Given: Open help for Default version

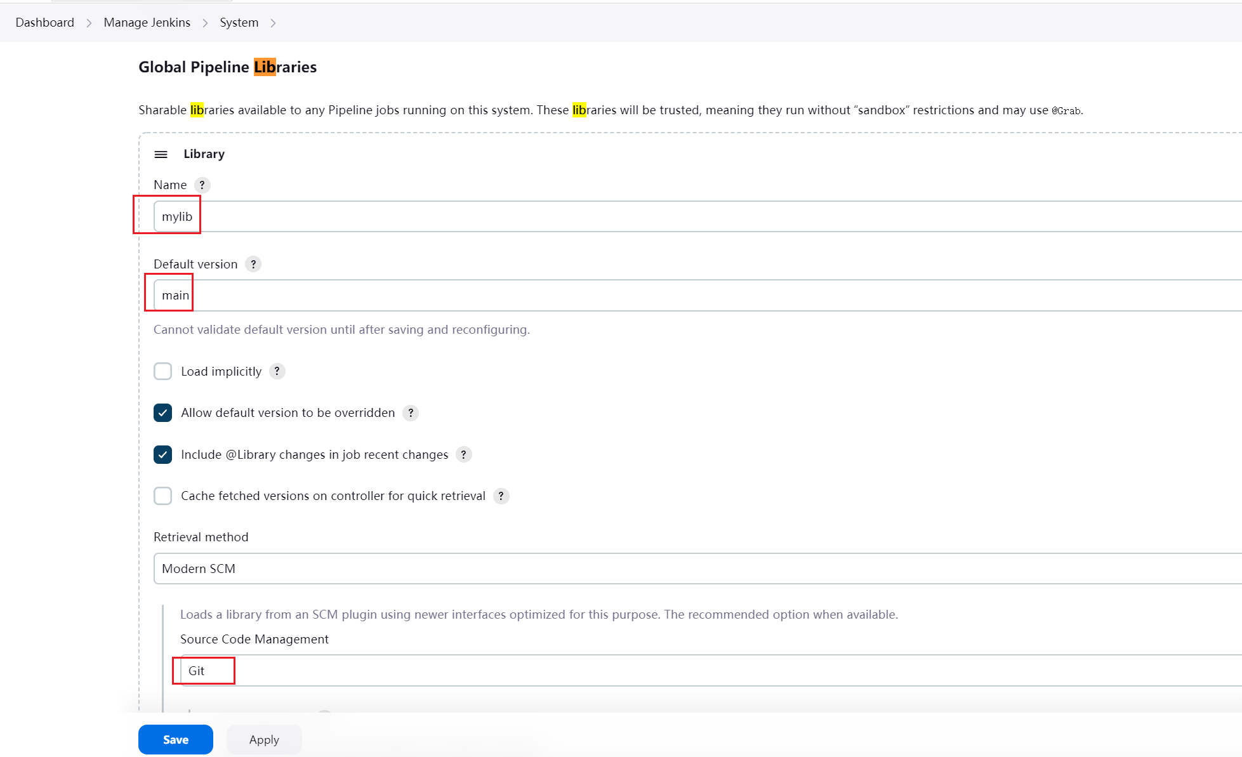Looking at the screenshot, I should coord(253,264).
